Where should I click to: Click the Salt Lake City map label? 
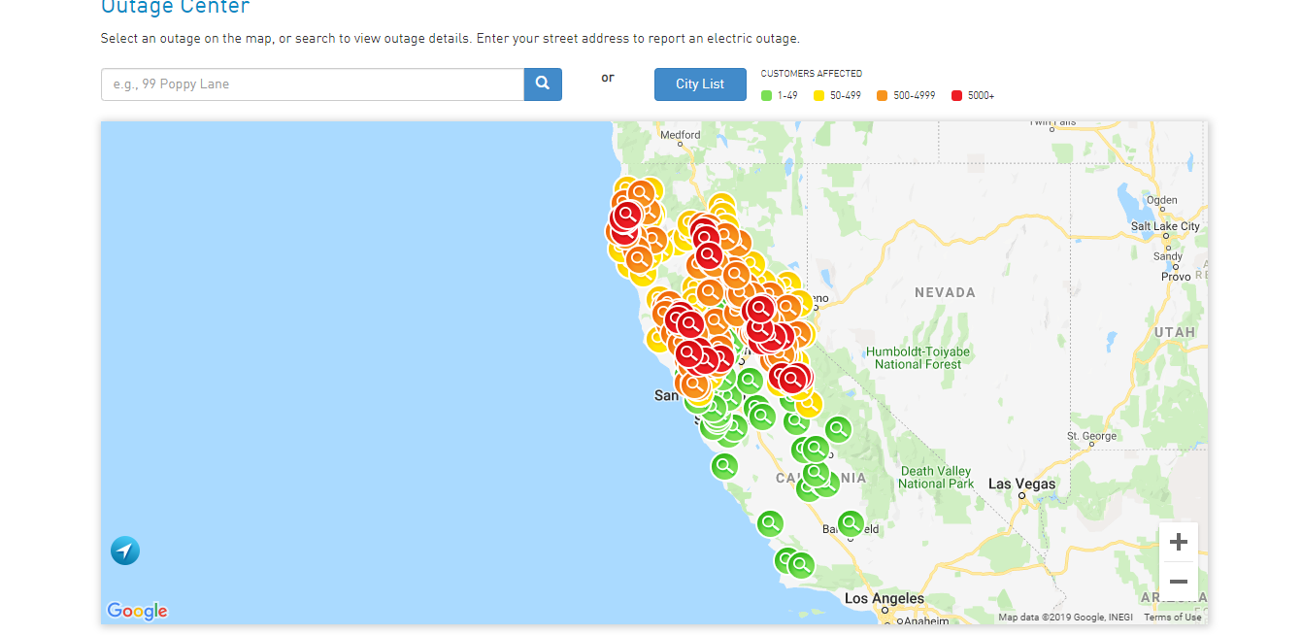pyautogui.click(x=1163, y=226)
